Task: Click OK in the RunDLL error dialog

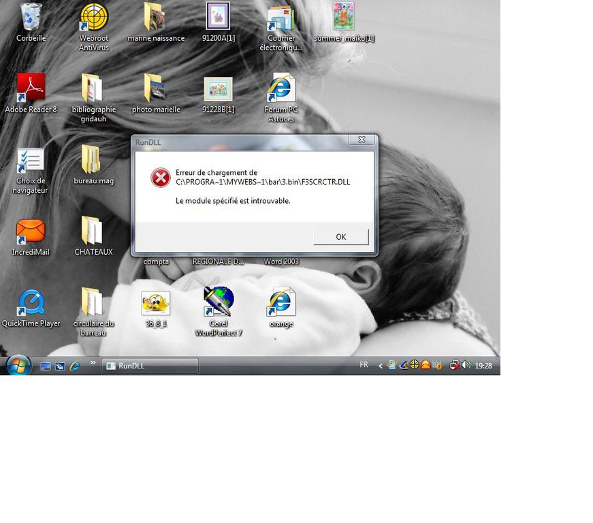Action: (340, 237)
